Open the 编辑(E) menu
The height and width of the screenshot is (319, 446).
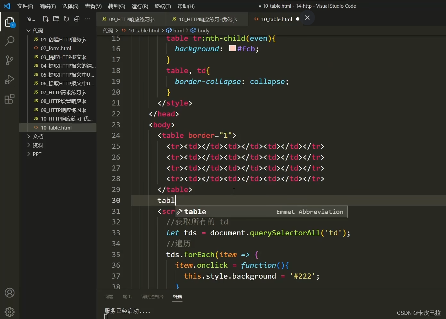[x=47, y=6]
